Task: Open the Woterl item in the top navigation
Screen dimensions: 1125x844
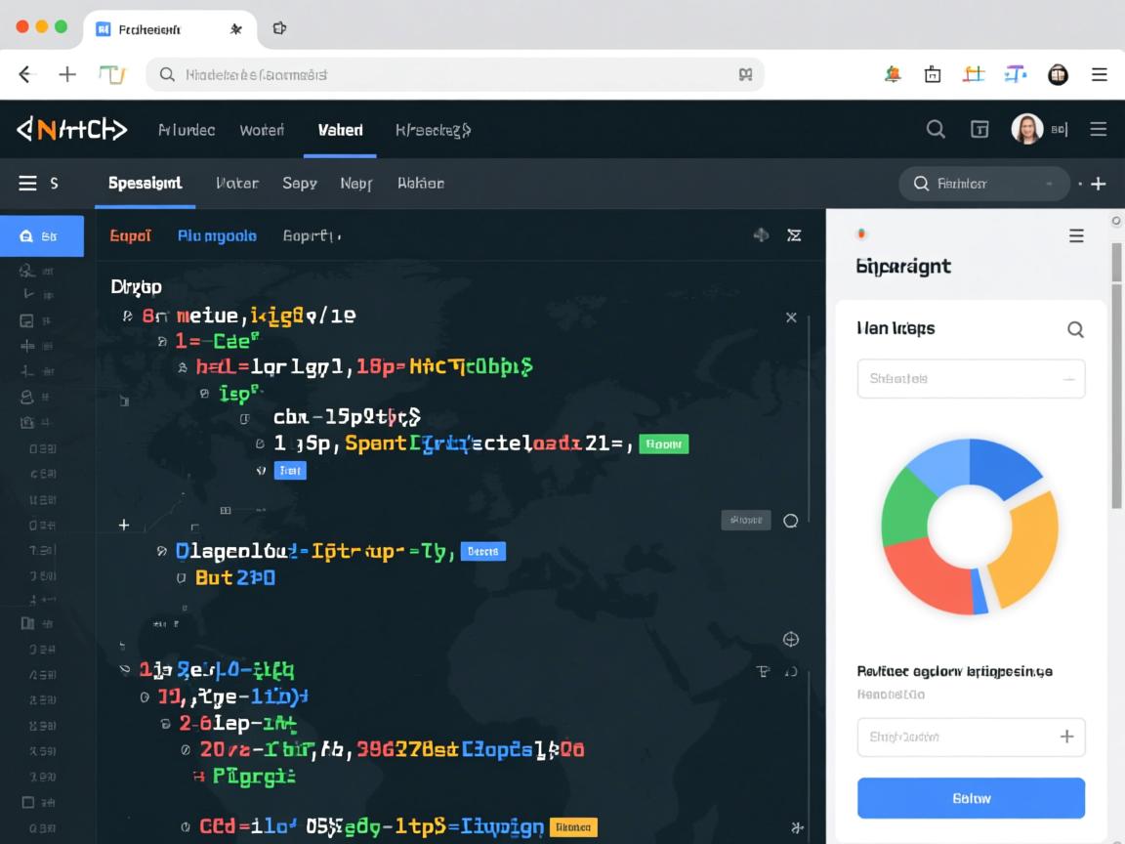Action: 262,130
